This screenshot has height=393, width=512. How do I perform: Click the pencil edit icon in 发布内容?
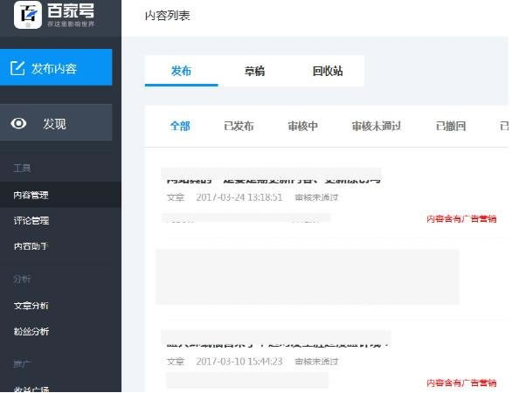click(17, 68)
